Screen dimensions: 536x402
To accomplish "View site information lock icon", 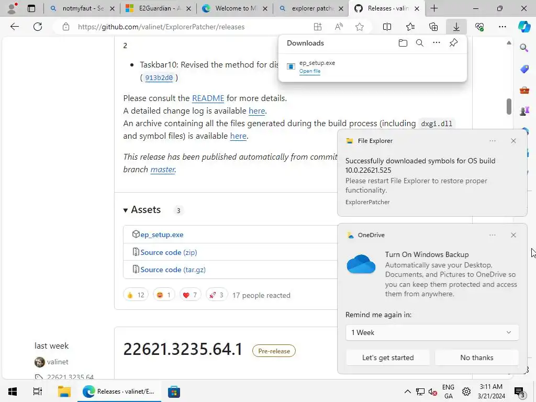I will click(66, 27).
